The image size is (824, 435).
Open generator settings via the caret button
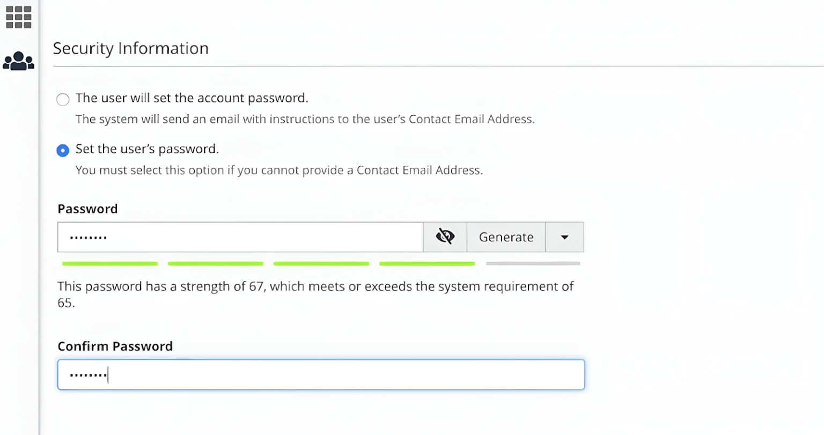click(x=564, y=237)
